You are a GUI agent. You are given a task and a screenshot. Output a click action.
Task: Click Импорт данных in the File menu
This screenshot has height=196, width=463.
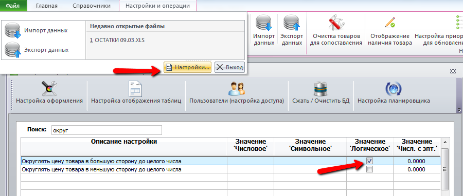point(37,30)
